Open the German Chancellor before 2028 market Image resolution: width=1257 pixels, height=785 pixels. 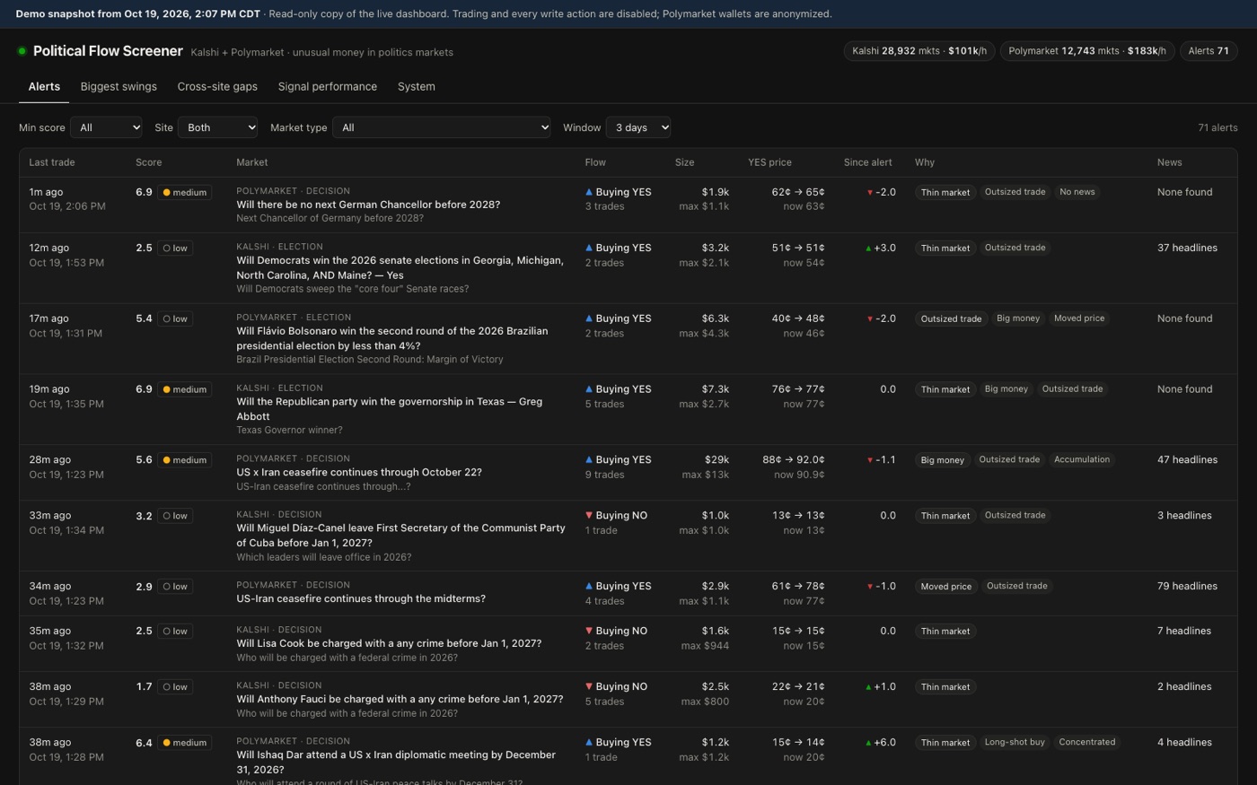368,205
